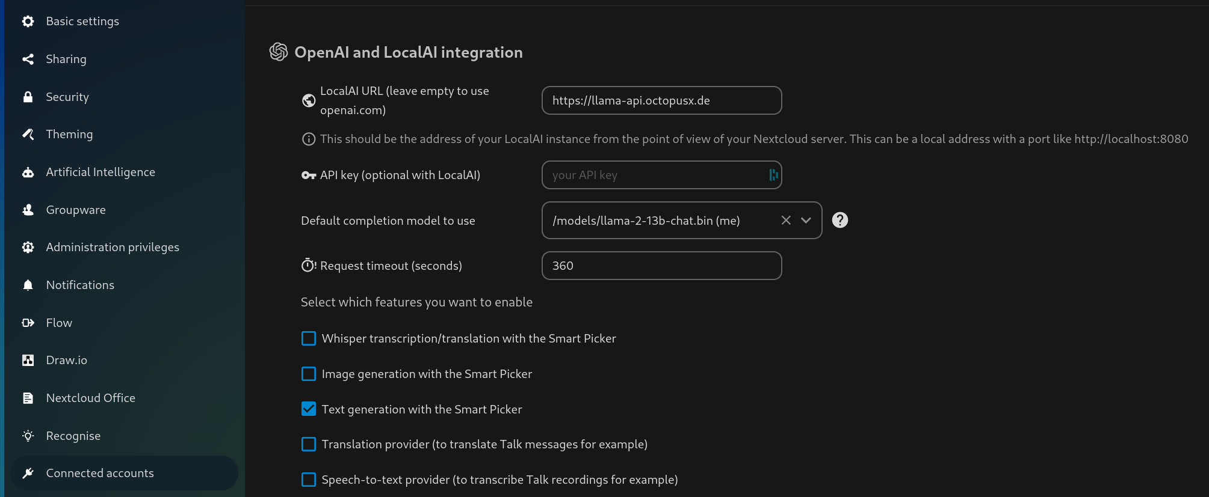Click the globe icon beside LocalAI URL
Viewport: 1209px width, 497px height.
click(x=309, y=100)
